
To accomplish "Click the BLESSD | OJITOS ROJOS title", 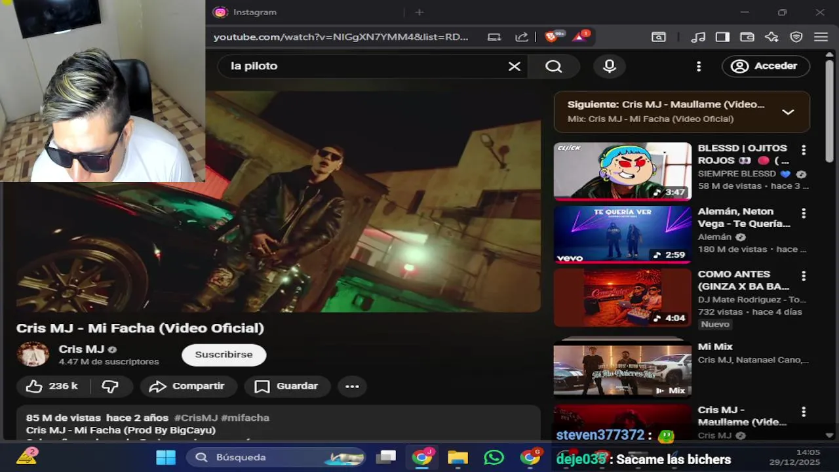I will tap(743, 154).
